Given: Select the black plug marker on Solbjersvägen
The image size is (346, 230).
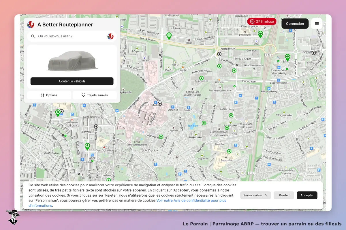Looking at the screenshot, I should [314, 53].
